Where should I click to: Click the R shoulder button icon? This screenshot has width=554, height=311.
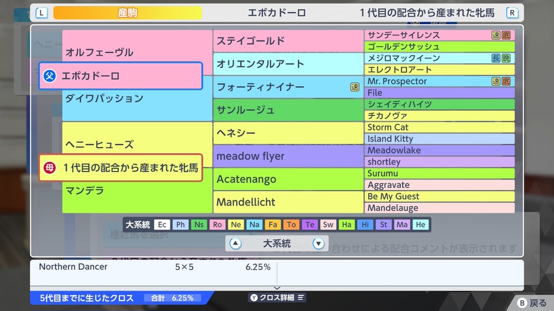(x=512, y=13)
